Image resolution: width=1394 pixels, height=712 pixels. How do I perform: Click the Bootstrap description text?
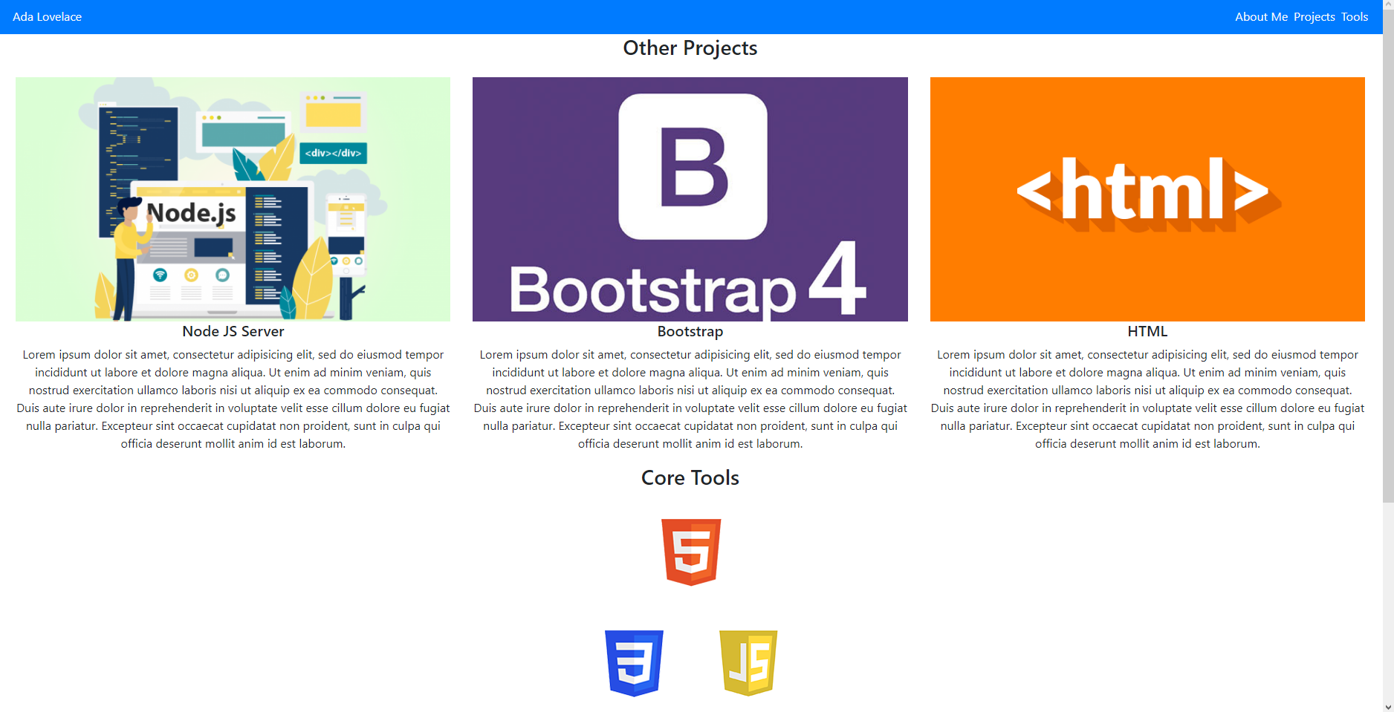click(690, 399)
